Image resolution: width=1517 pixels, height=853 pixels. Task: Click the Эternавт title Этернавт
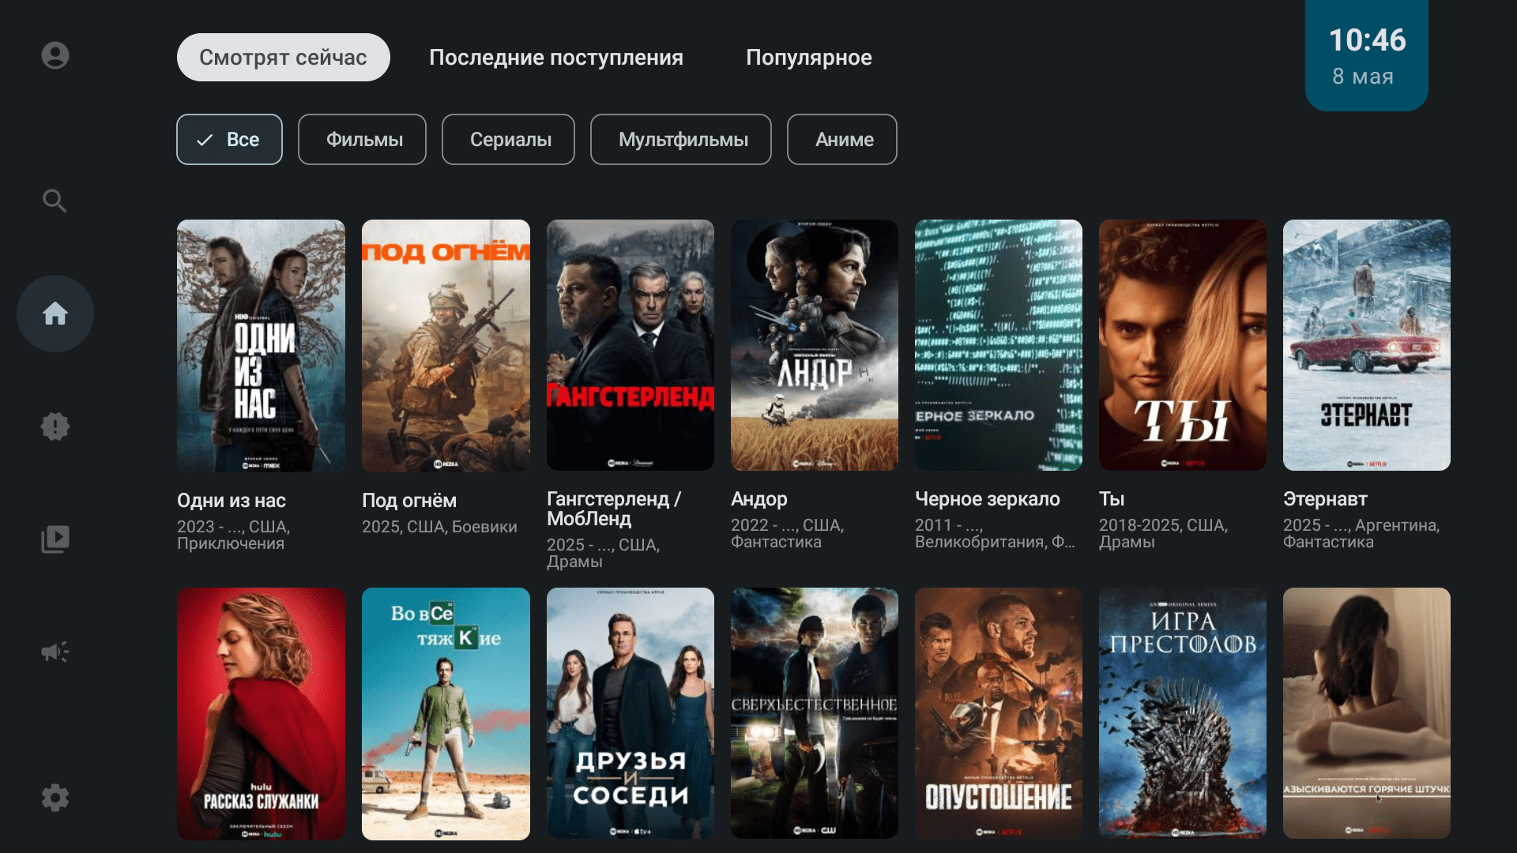tap(1325, 499)
